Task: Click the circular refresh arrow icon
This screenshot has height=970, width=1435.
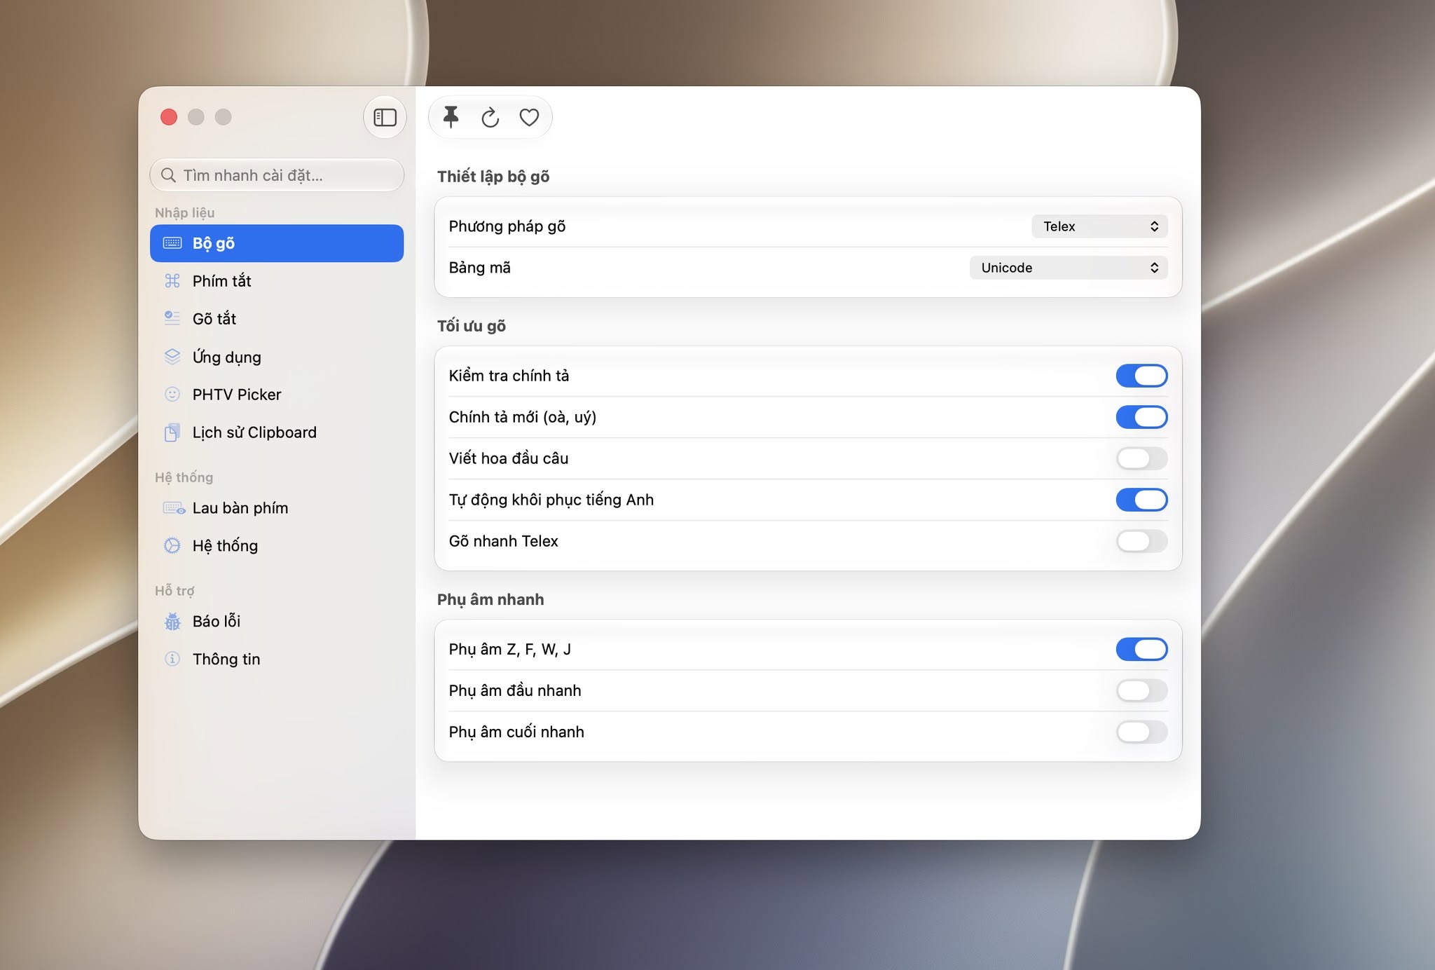Action: coord(490,117)
